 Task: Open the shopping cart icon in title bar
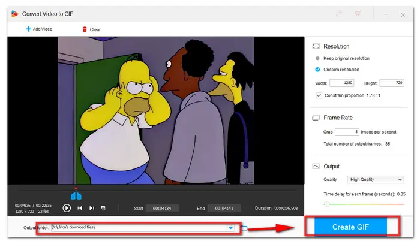(358, 13)
